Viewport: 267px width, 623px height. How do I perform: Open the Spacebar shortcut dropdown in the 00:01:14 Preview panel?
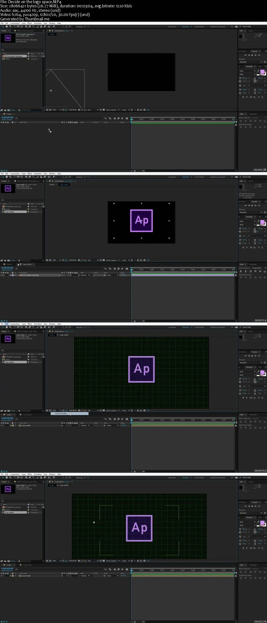click(251, 212)
